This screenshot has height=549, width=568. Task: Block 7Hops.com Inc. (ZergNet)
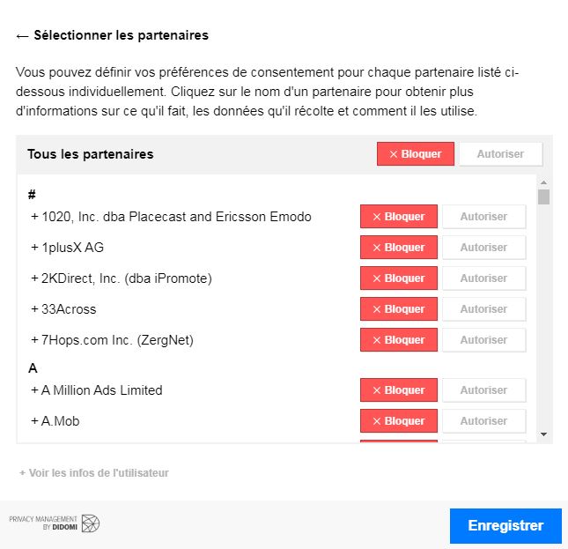[398, 340]
